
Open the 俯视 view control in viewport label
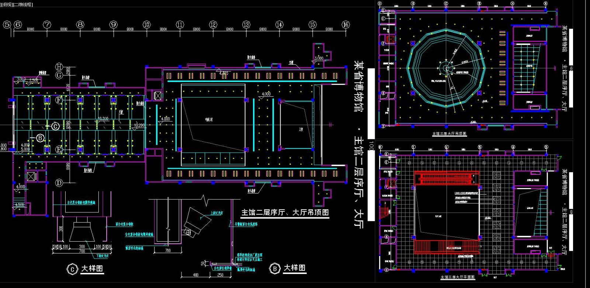pyautogui.click(x=7, y=4)
